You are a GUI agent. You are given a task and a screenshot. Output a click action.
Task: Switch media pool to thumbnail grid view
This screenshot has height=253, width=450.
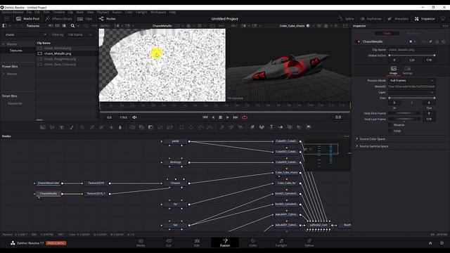pos(58,26)
